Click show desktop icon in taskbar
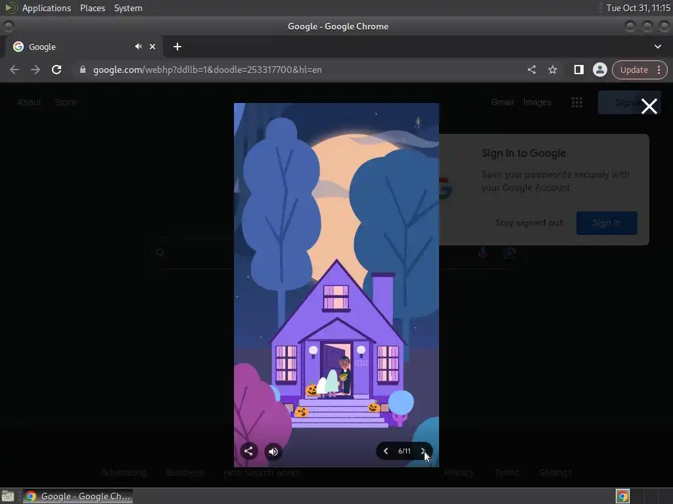Viewport: 673px width, 504px height. tap(8, 496)
